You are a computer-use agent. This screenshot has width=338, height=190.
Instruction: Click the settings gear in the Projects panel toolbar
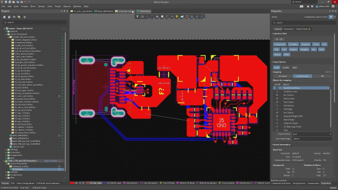tap(25, 17)
